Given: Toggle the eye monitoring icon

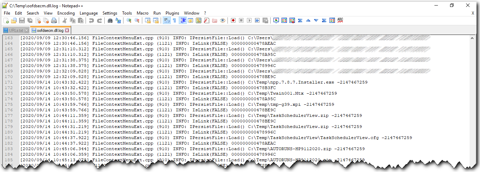Looking at the screenshot, I should 223,20.
